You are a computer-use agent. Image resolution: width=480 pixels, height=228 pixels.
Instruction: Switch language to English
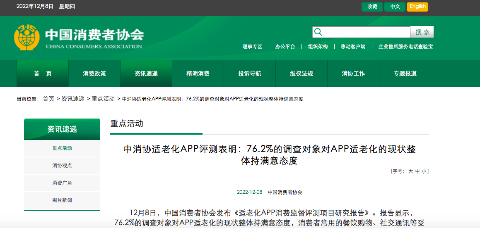click(417, 7)
